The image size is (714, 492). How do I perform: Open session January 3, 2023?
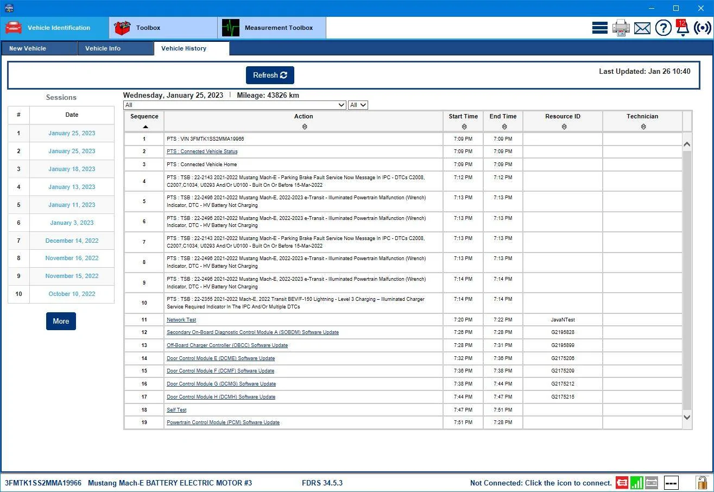pyautogui.click(x=72, y=223)
